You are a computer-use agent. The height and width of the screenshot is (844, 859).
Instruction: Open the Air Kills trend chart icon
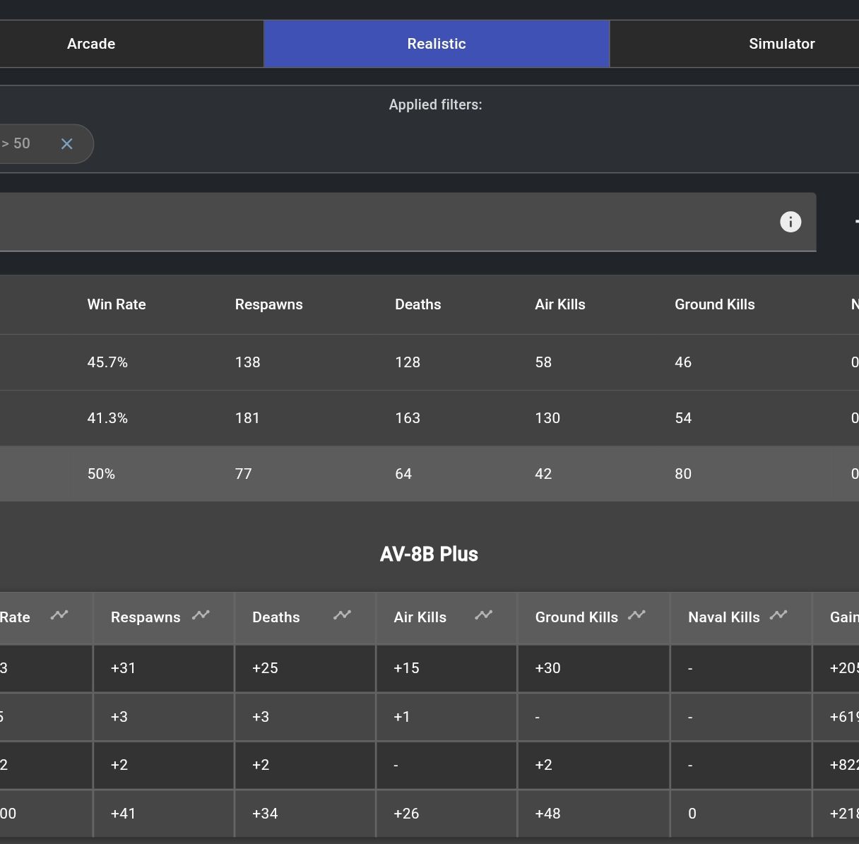483,615
